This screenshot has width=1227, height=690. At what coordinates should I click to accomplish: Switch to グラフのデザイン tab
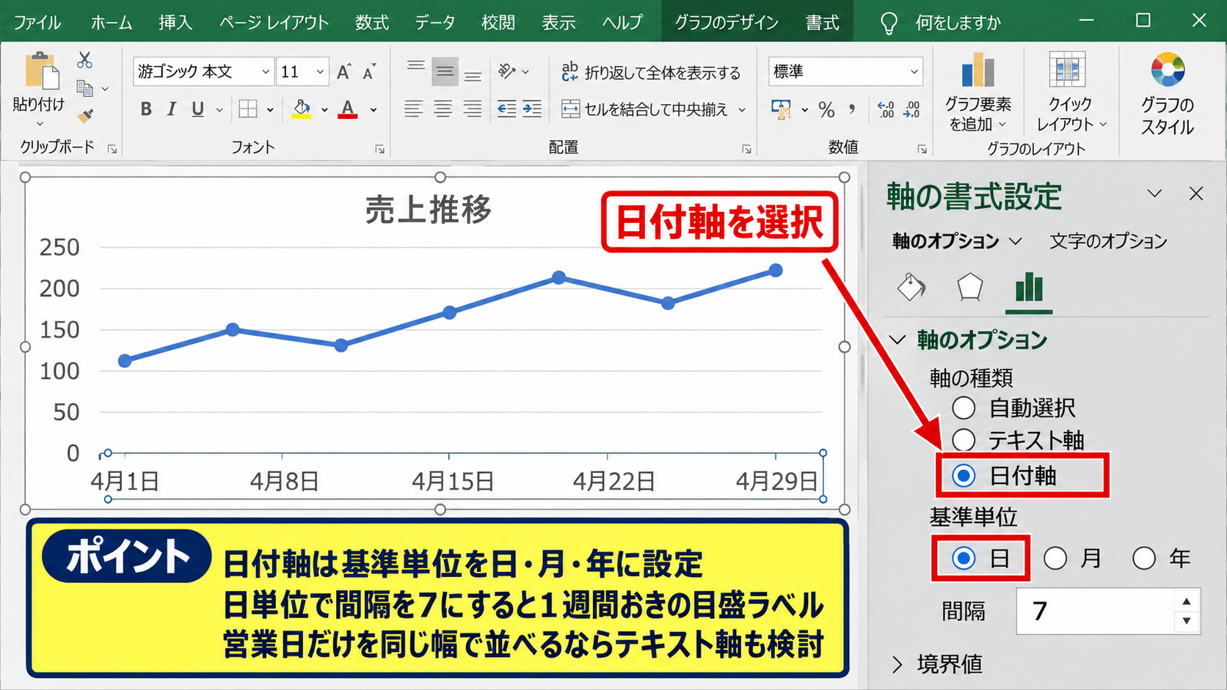pyautogui.click(x=727, y=23)
